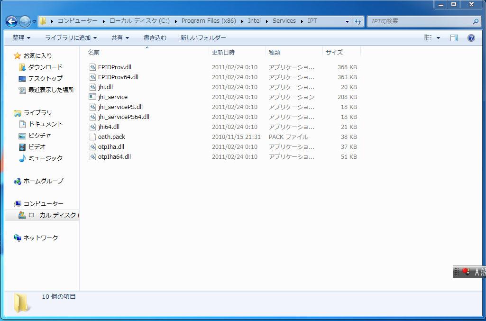Select the oath.pack file icon

pos(92,137)
